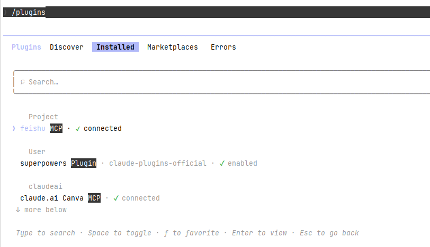The height and width of the screenshot is (247, 430).
Task: Focus the Search plugins input field
Action: [x=221, y=82]
